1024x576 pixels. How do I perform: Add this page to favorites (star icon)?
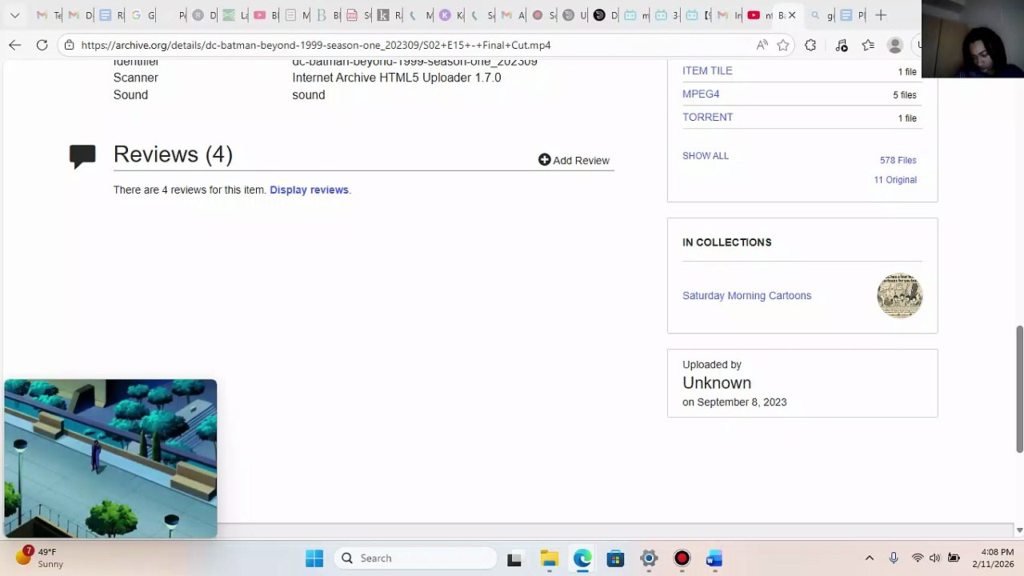coord(783,46)
